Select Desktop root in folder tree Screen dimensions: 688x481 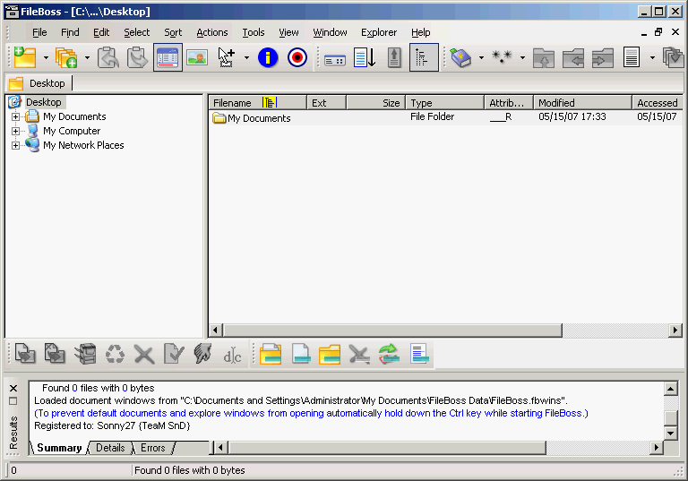pyautogui.click(x=43, y=102)
